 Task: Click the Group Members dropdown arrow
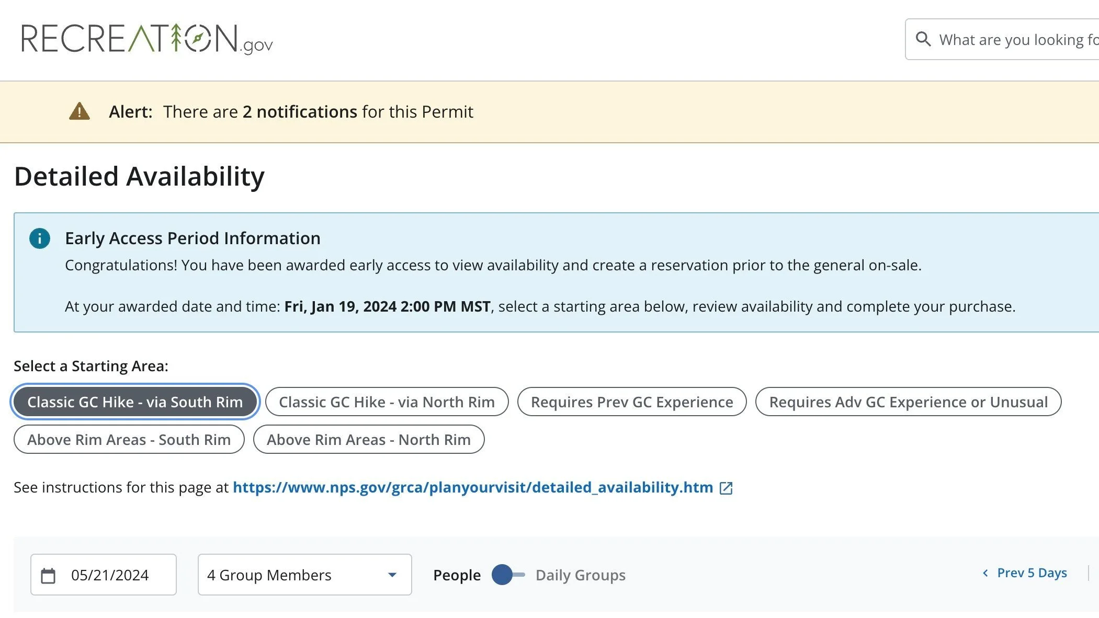coord(392,575)
